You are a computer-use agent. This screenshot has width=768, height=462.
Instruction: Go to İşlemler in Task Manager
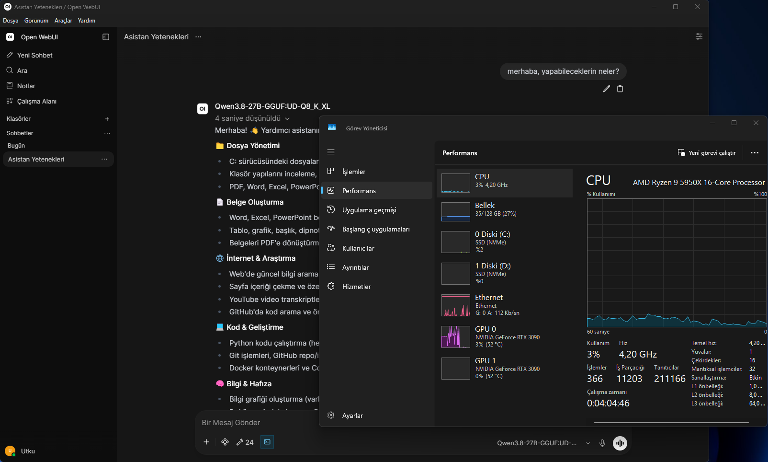pos(377,172)
